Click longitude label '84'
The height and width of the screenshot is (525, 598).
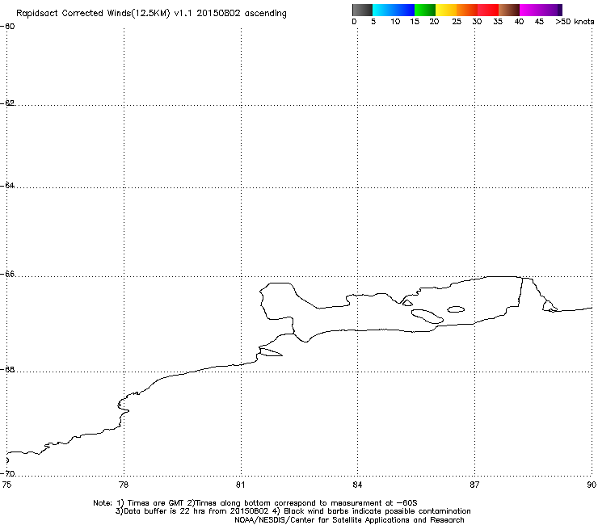pos(357,485)
